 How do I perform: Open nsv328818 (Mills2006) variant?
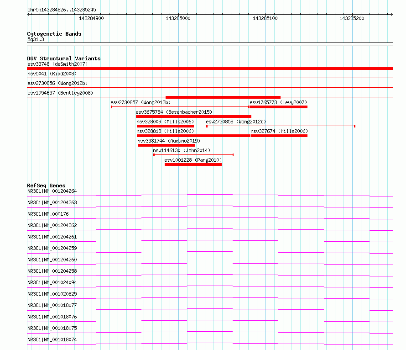pyautogui.click(x=165, y=131)
